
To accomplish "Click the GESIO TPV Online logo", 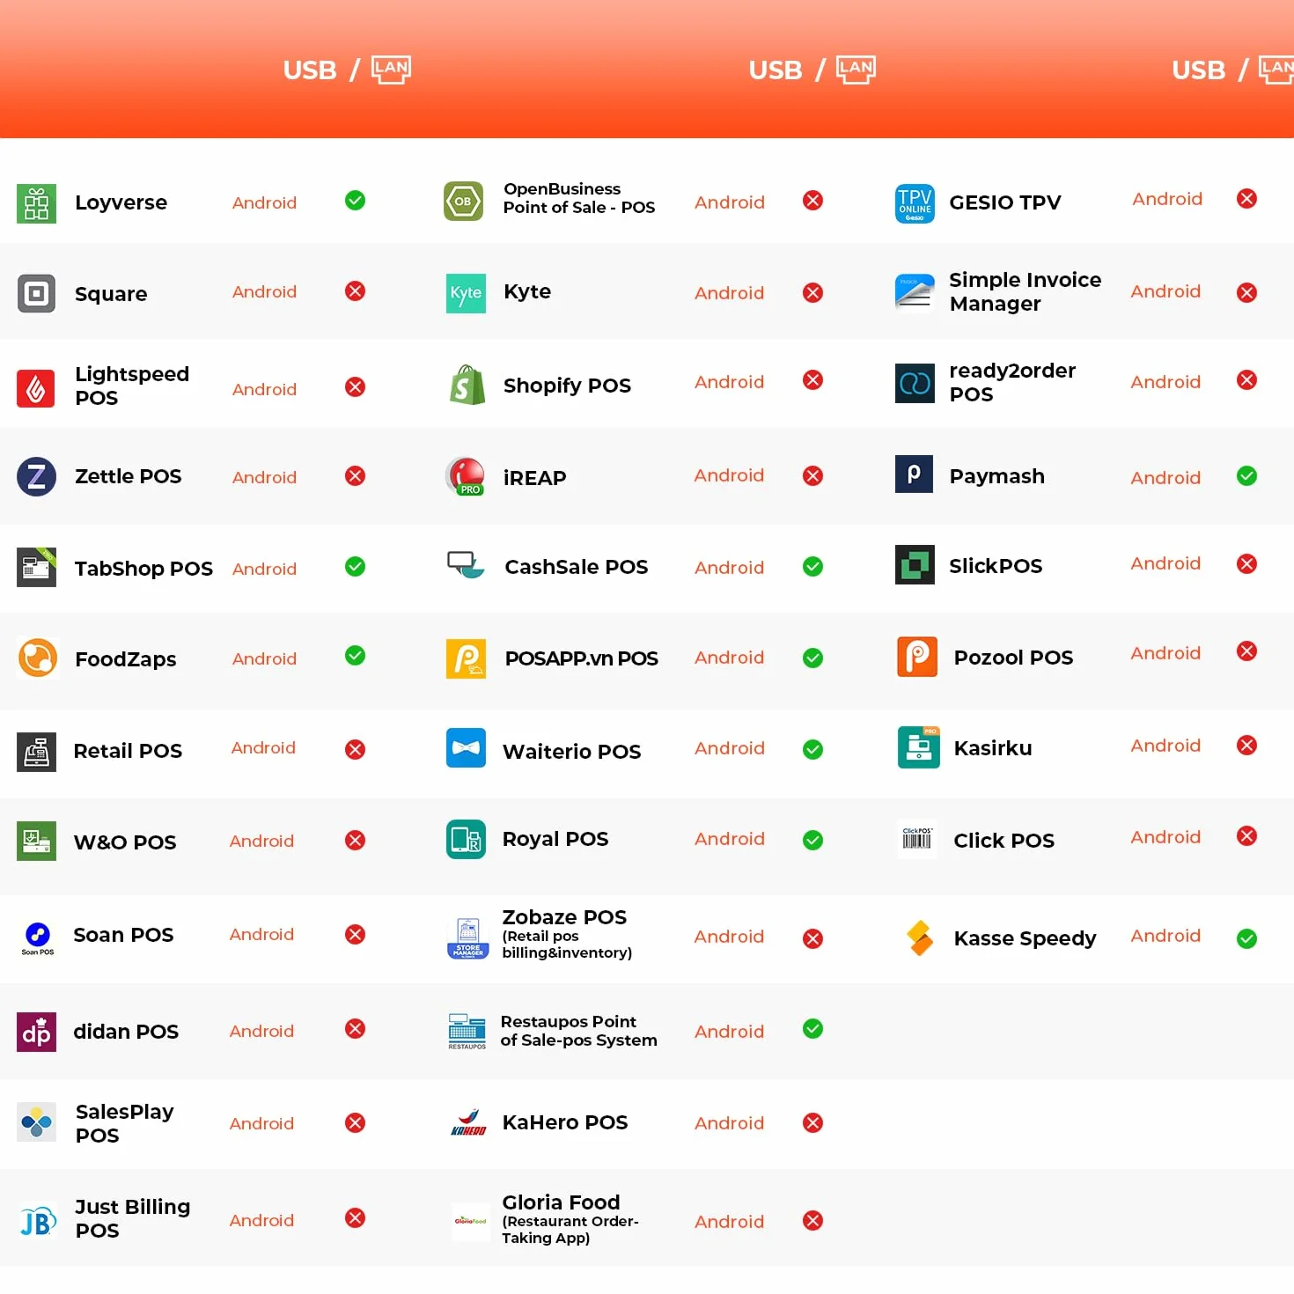I will pyautogui.click(x=915, y=203).
